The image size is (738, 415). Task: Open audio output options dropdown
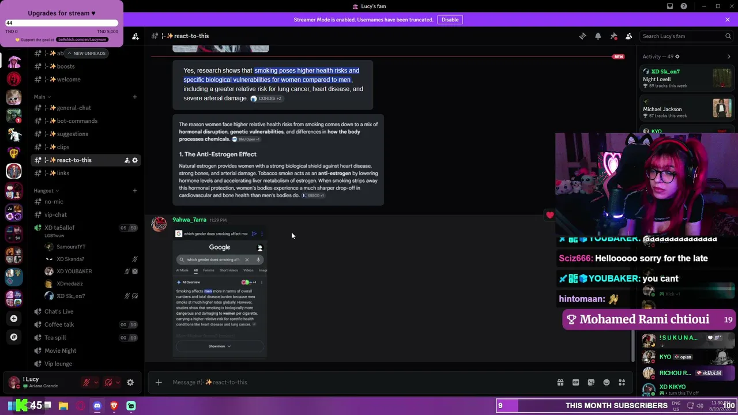pos(118,382)
